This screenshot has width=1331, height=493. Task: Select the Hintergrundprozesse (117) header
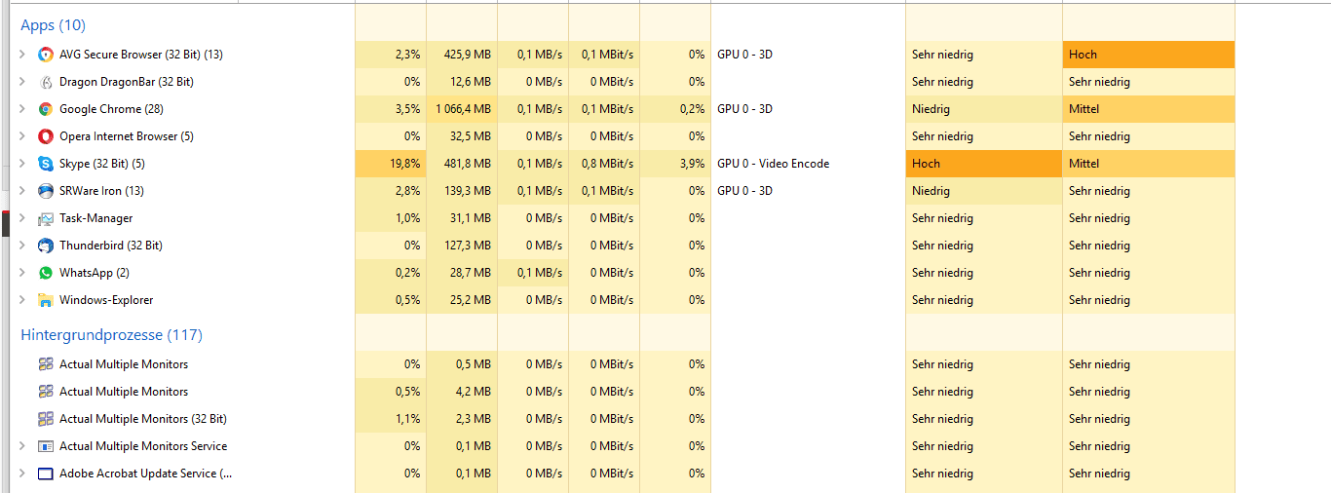pyautogui.click(x=111, y=335)
